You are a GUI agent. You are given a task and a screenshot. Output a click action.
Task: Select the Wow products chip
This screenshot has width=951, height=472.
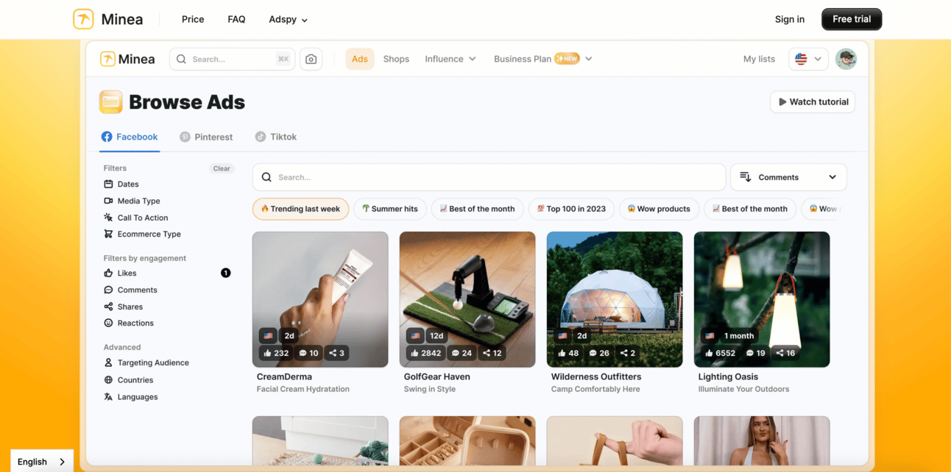click(x=659, y=209)
